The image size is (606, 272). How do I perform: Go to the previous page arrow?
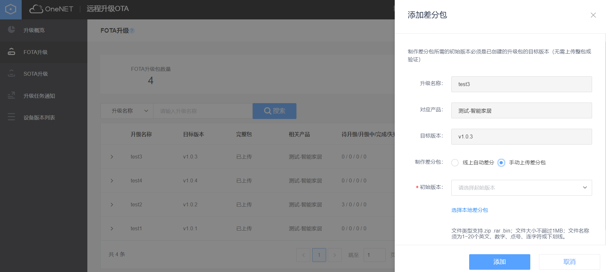click(x=303, y=255)
